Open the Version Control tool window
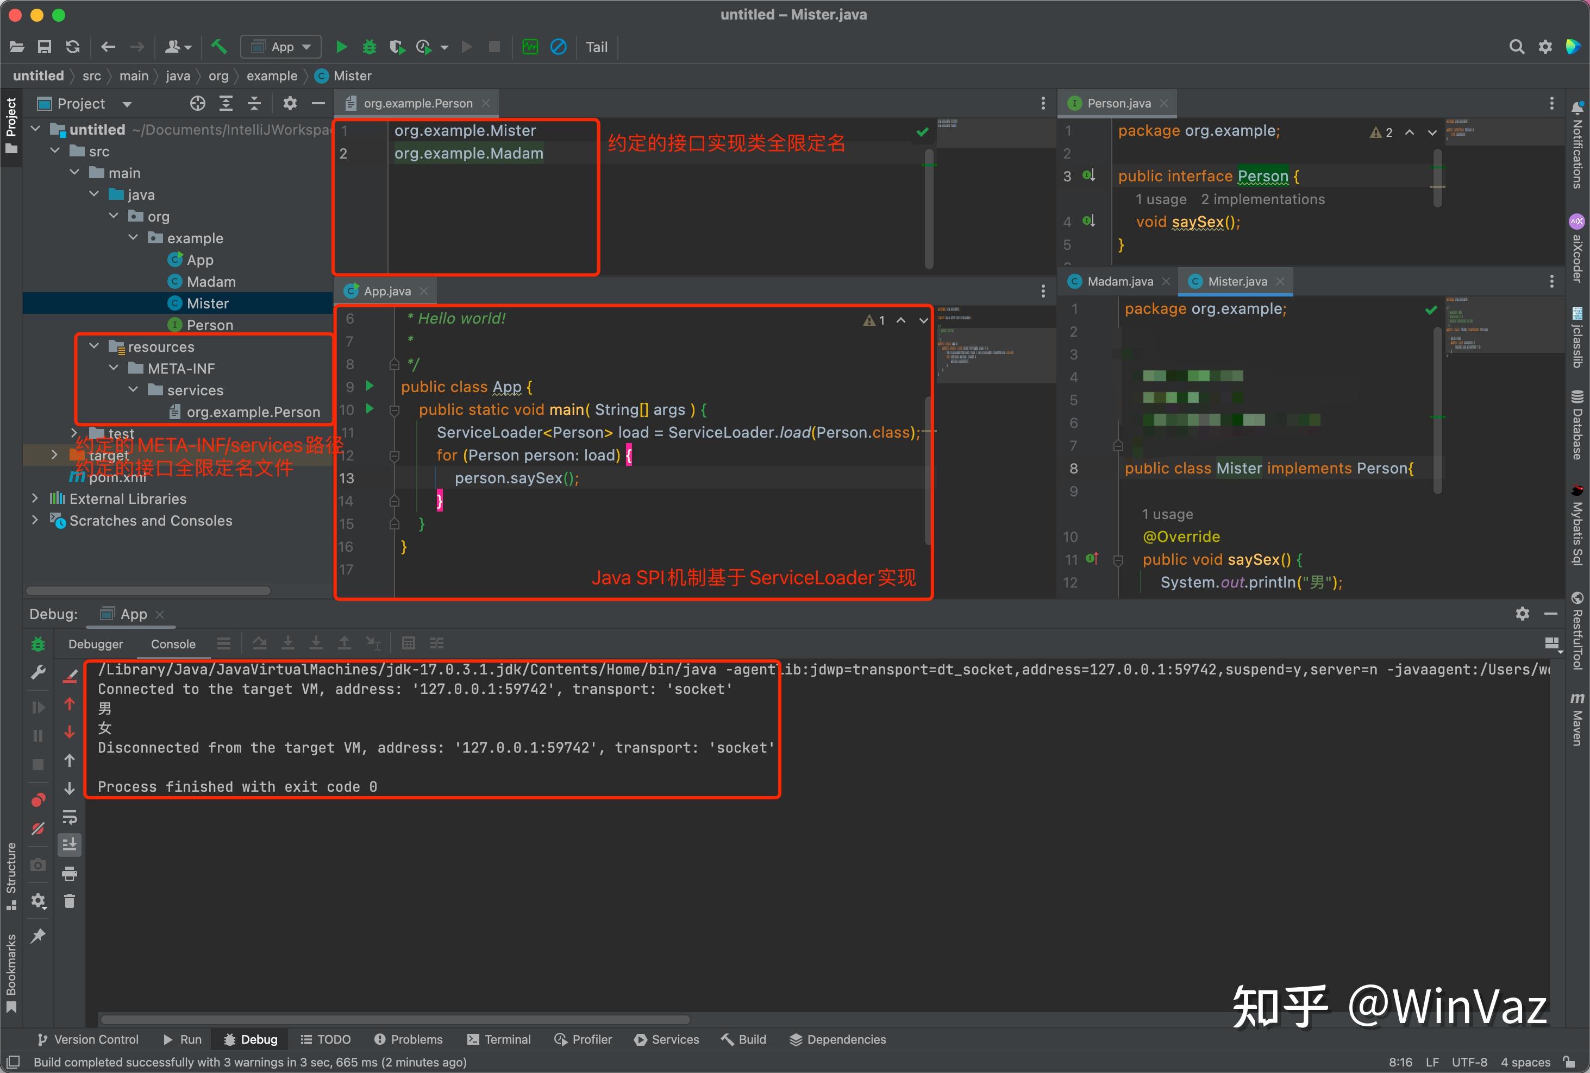 [x=87, y=1039]
